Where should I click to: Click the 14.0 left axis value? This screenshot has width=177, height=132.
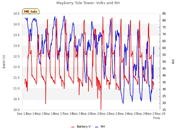click(17, 24)
